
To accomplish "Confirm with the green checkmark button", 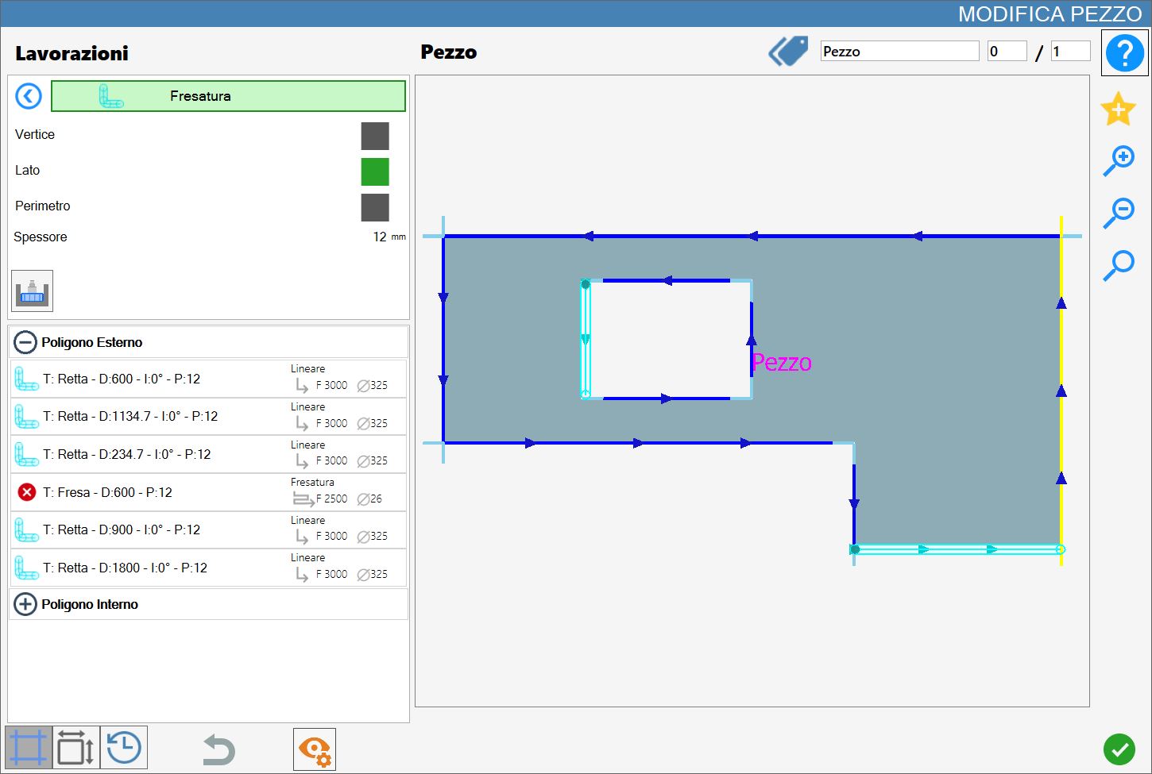I will [1119, 749].
